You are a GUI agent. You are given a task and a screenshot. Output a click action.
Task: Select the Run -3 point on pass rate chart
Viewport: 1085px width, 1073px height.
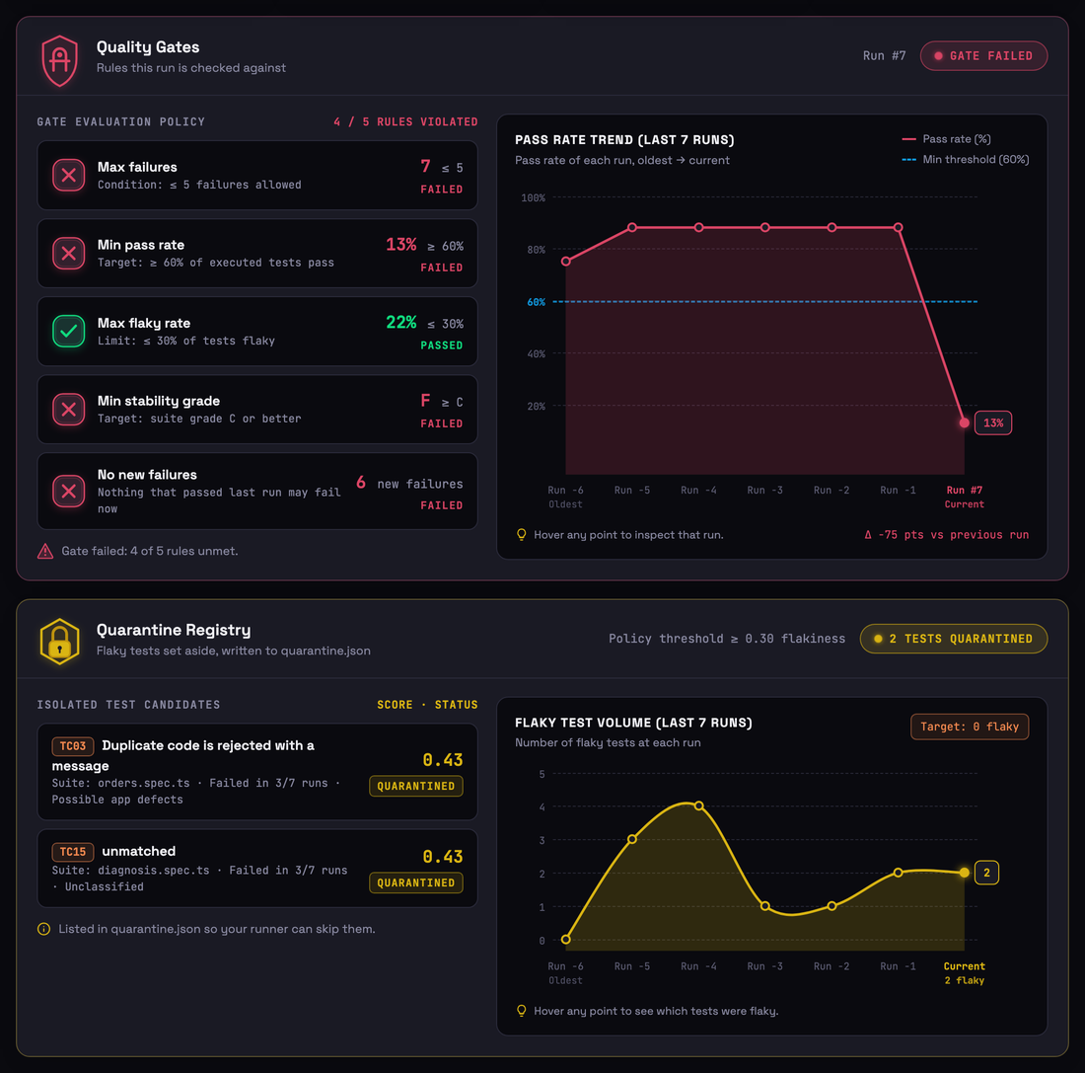click(x=765, y=227)
